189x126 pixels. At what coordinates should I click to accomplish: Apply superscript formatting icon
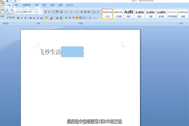tap(38, 18)
